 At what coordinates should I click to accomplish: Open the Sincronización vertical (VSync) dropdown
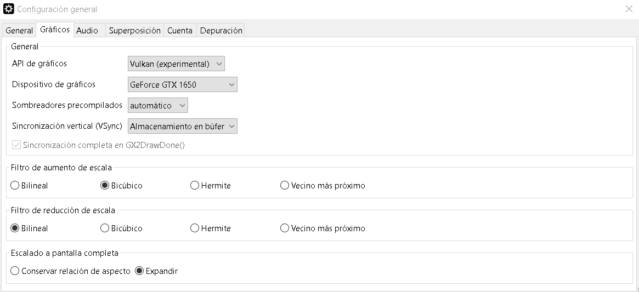coord(182,127)
